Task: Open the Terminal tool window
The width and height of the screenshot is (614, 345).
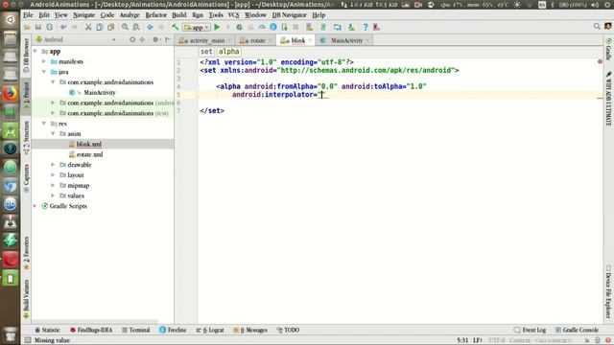Action: click(x=136, y=330)
